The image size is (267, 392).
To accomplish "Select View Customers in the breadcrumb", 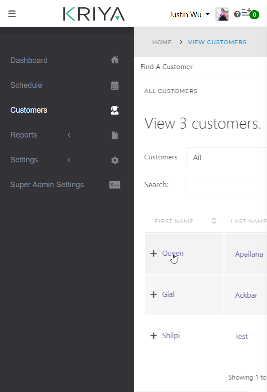I will 217,42.
